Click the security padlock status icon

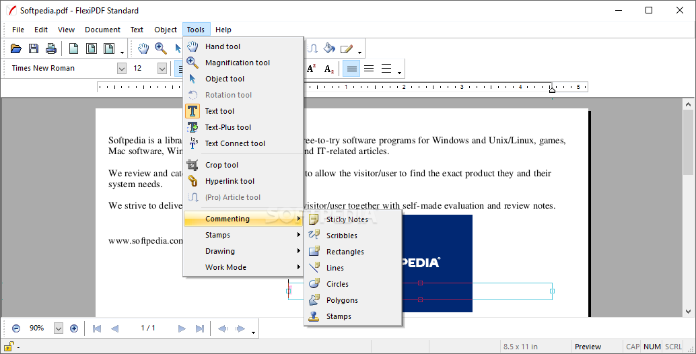pyautogui.click(x=9, y=346)
